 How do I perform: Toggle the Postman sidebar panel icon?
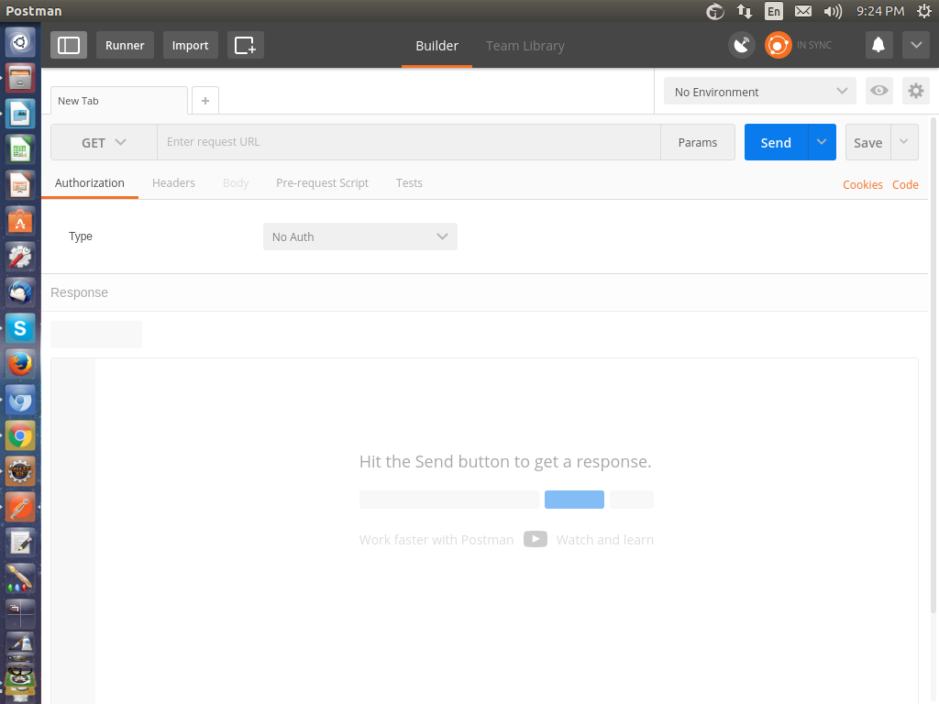pyautogui.click(x=68, y=45)
